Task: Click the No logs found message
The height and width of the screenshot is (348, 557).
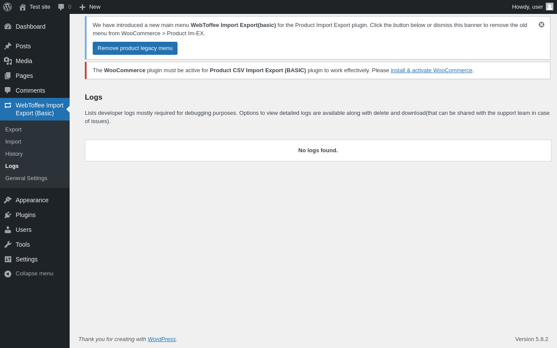Action: (318, 151)
